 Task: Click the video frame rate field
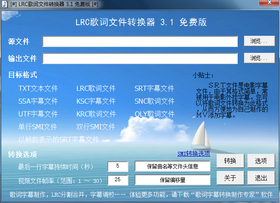point(118,180)
